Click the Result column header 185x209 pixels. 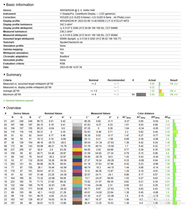point(174,80)
